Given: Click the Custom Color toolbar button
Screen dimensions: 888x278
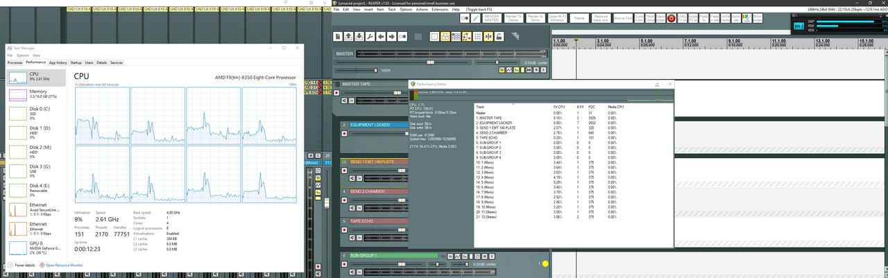Looking at the screenshot, I should (639, 18).
